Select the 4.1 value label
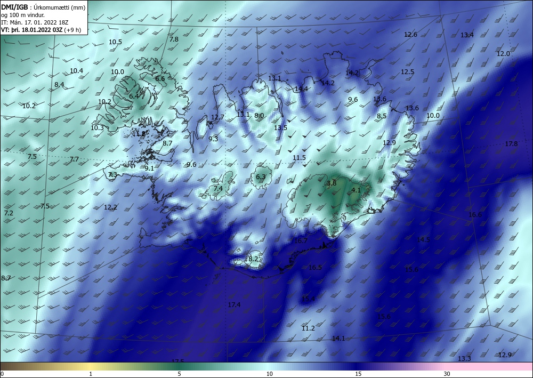 coord(356,190)
